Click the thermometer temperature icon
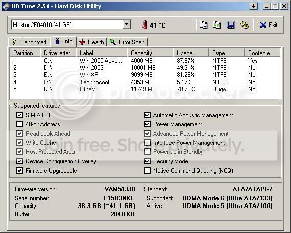Viewport: 291px width, 233px height. click(x=145, y=25)
